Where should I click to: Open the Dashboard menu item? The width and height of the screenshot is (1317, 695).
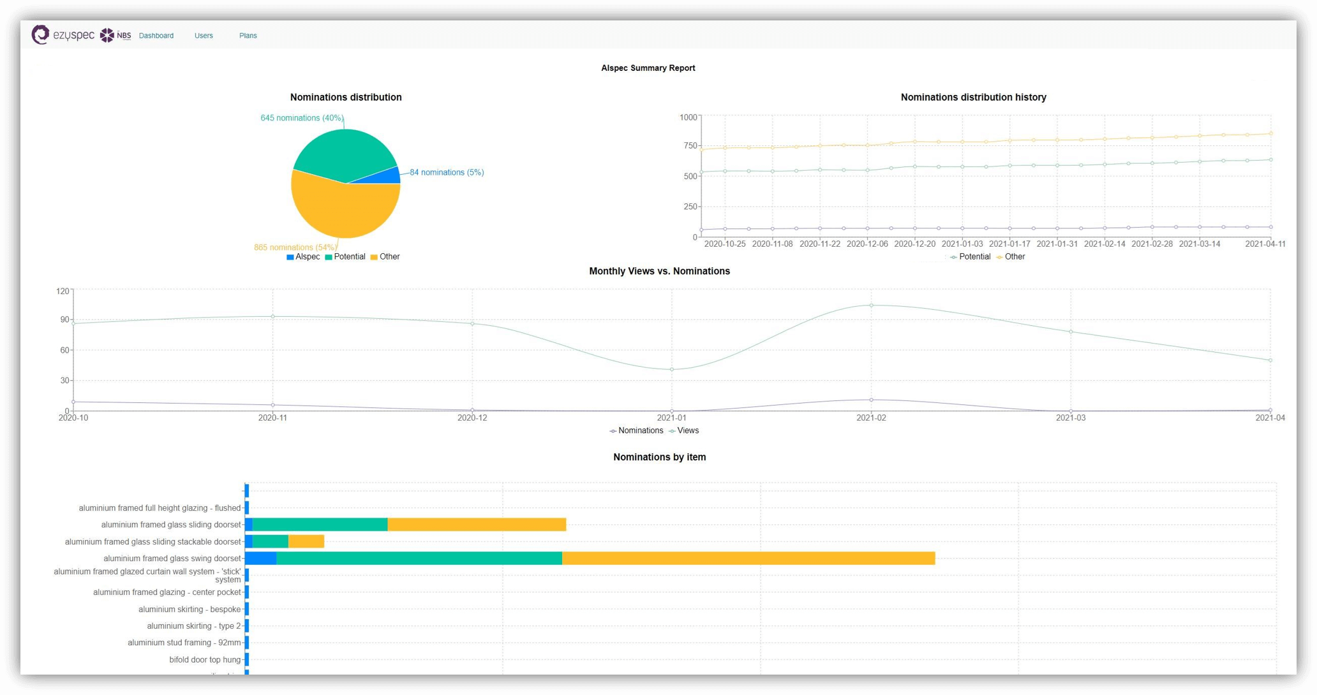tap(156, 36)
